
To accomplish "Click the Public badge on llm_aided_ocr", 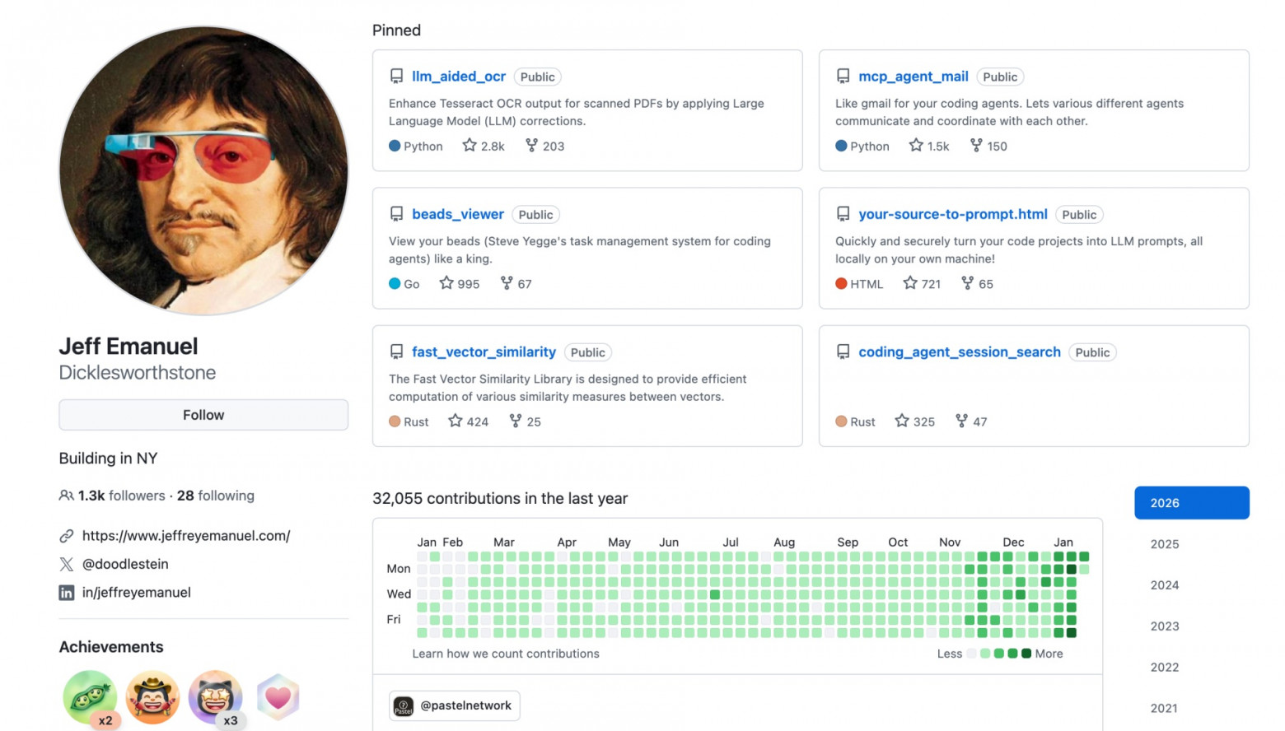I will [538, 77].
